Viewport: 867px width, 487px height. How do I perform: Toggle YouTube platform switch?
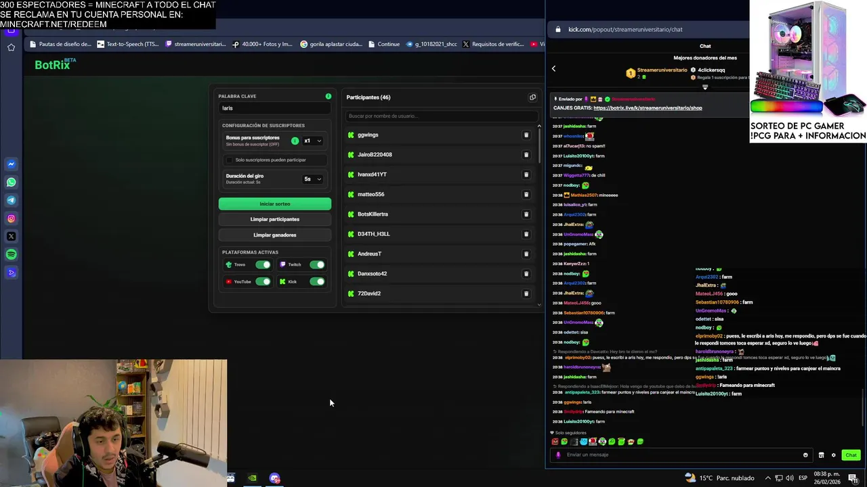[x=263, y=281]
